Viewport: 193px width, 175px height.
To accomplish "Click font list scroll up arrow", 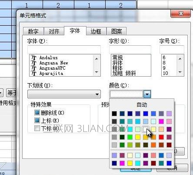I will point(96,59).
